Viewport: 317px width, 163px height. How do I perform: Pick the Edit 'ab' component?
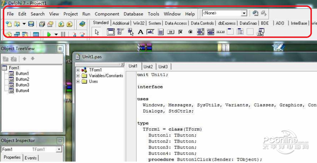point(150,32)
